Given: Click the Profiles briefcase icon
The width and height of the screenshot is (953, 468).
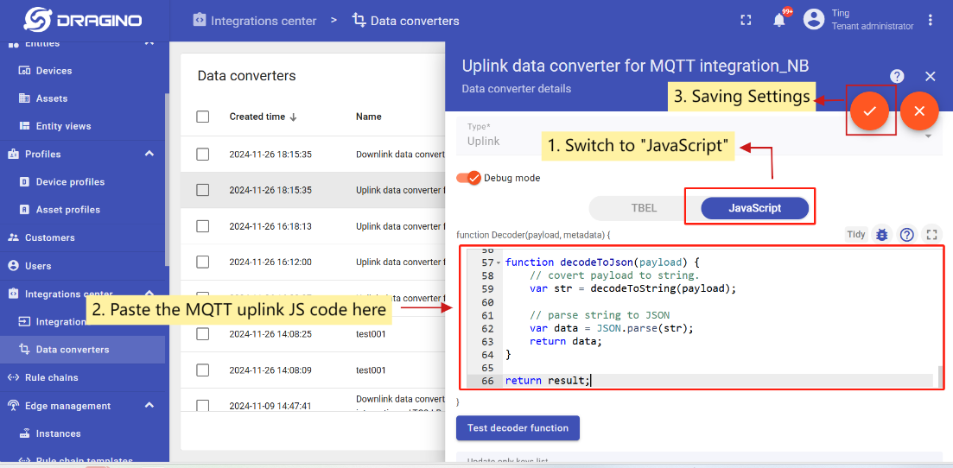Looking at the screenshot, I should point(13,155).
